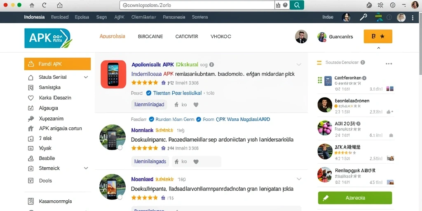The image size is (422, 211).
Task: Click the Staula Seriial home icon
Action: click(x=30, y=77)
